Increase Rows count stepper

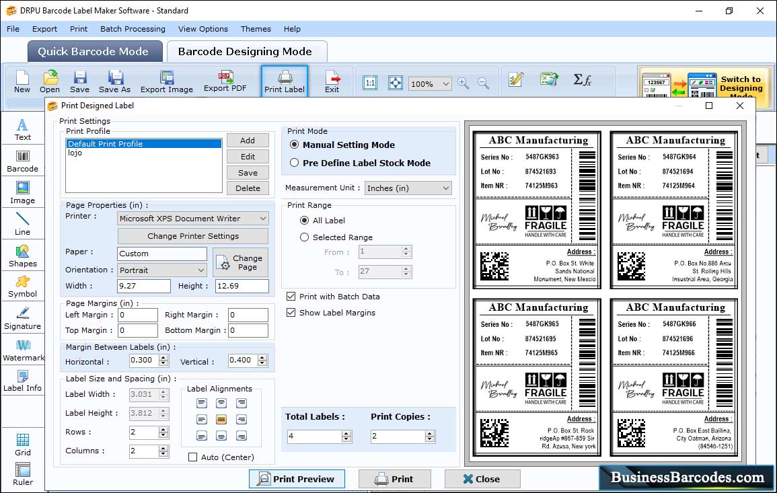[163, 429]
